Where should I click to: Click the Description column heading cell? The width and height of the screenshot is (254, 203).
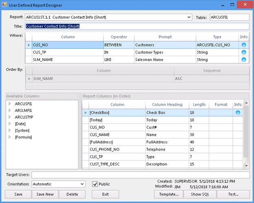click(167, 164)
